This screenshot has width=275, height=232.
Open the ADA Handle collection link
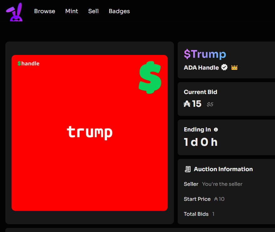point(201,67)
